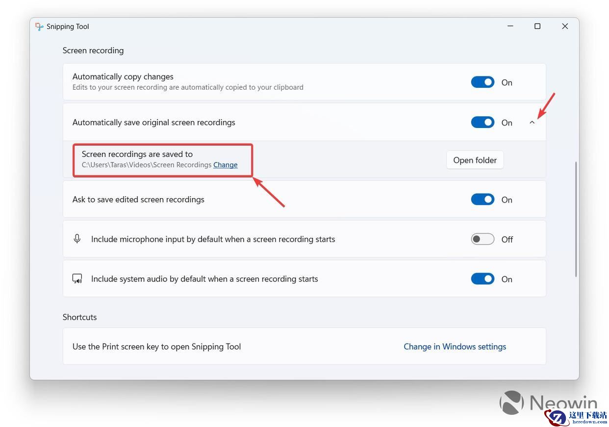Collapse the save recordings chevron expander
609x427 pixels.
pos(532,123)
